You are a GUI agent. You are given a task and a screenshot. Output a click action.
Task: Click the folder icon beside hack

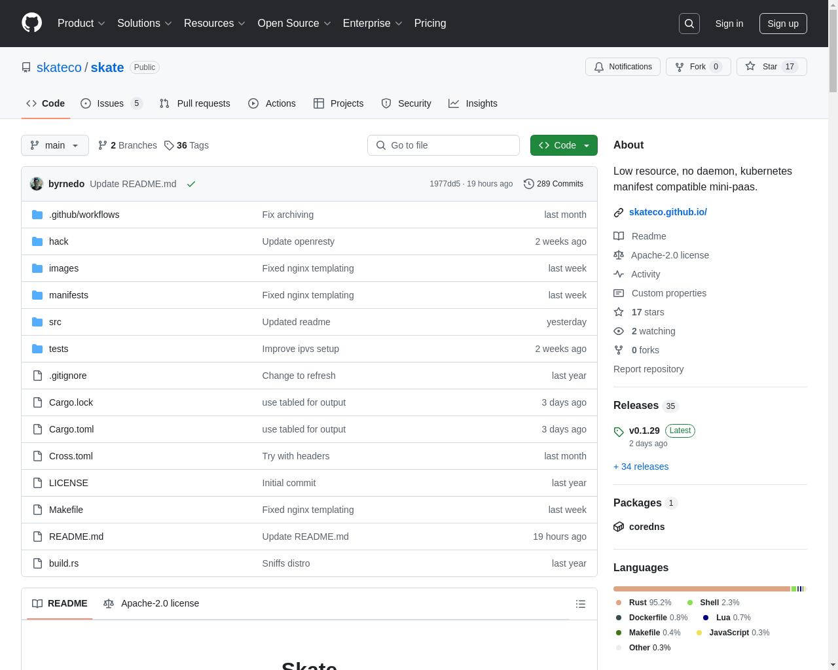point(37,241)
